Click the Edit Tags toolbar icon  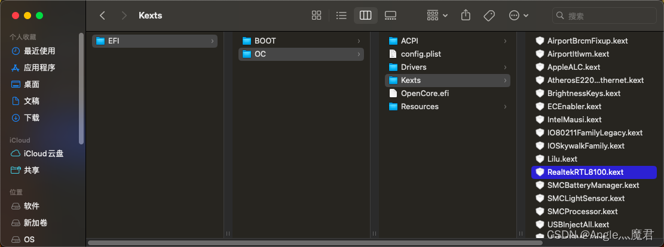(x=489, y=16)
